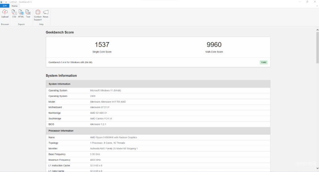This screenshot has width=319, height=172.
Task: Open the blue File menu tab
Action: pos(5,6)
